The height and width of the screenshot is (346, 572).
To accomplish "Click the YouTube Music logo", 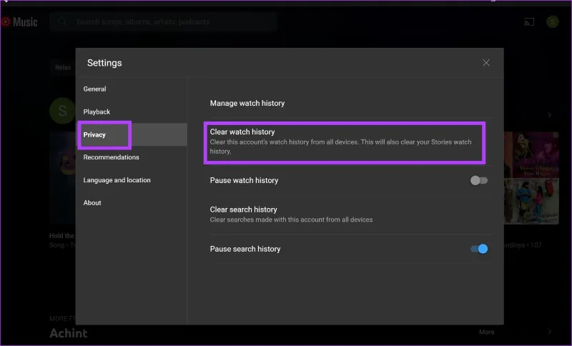I will tap(19, 22).
